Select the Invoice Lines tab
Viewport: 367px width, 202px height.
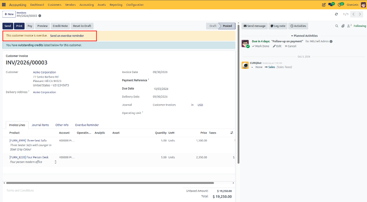pos(17,125)
